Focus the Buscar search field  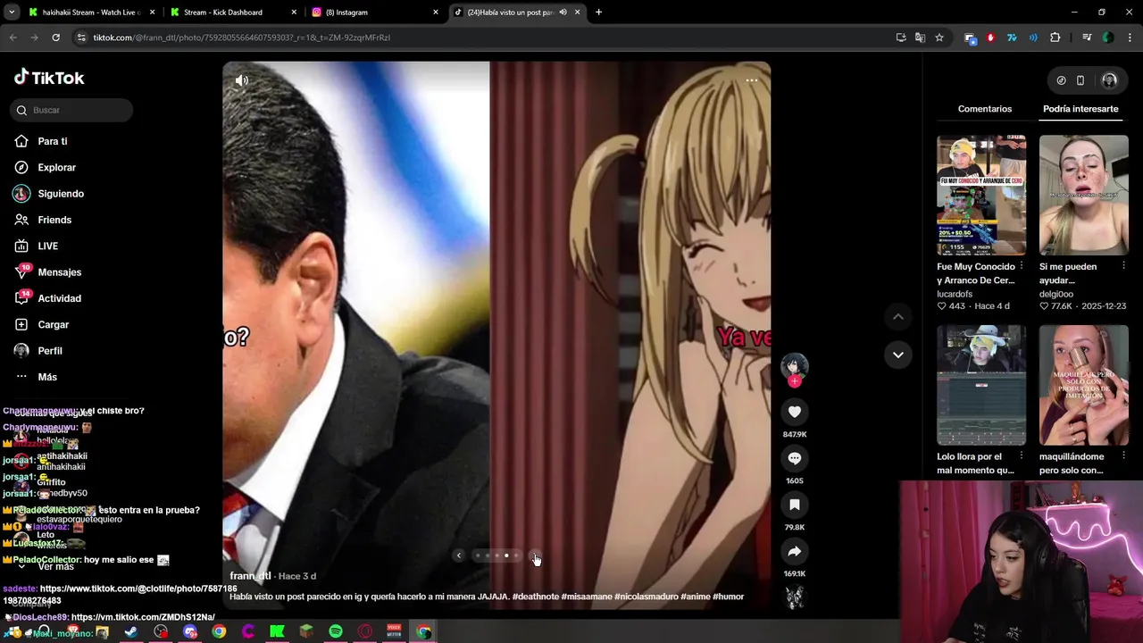coord(73,110)
